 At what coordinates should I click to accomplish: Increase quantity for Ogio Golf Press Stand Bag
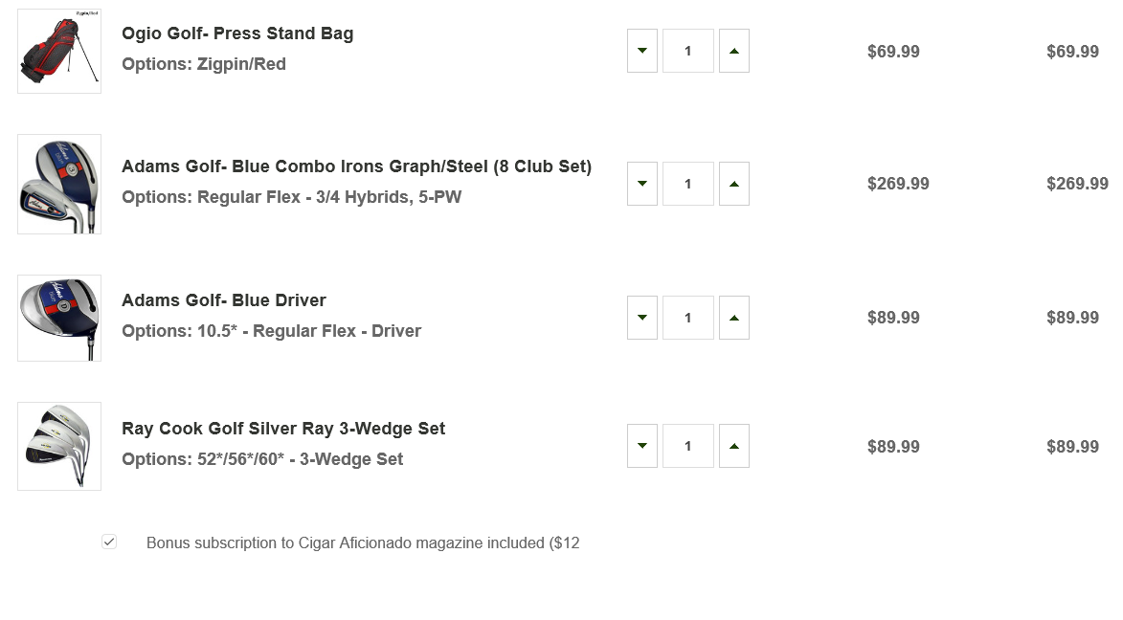[734, 51]
